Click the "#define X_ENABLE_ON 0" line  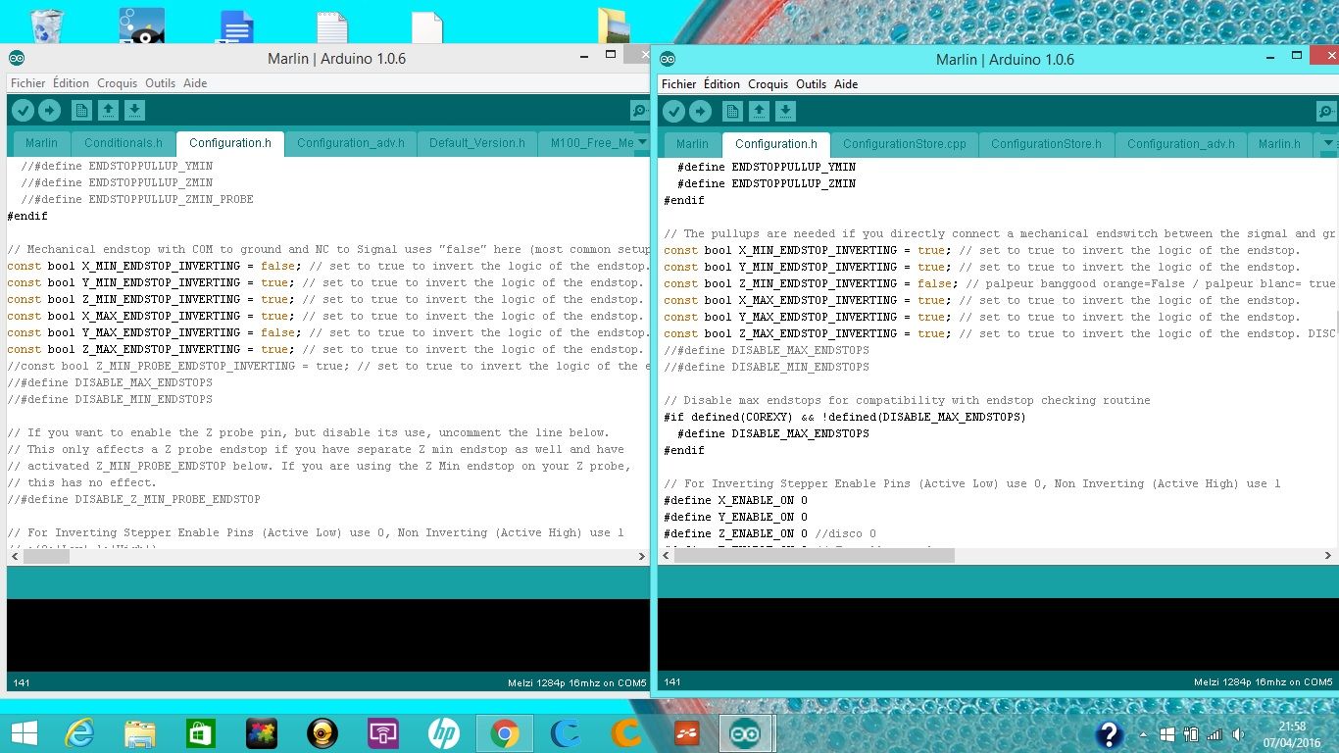[x=735, y=500]
